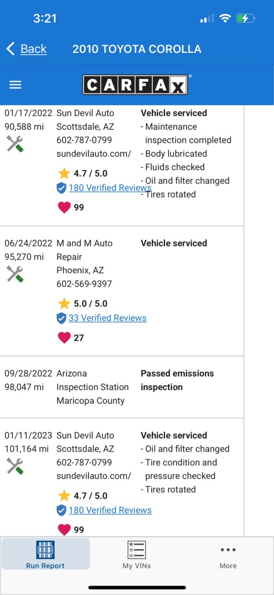Tap wrench icon for 01/17/2022 service
The height and width of the screenshot is (595, 274).
pos(15,144)
